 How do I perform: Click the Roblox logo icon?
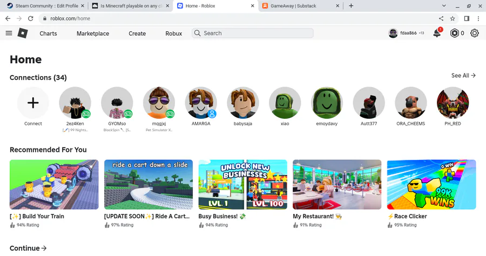tap(23, 33)
